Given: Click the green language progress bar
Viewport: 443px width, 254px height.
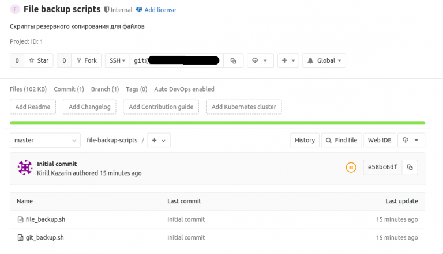Looking at the screenshot, I should tap(217, 123).
